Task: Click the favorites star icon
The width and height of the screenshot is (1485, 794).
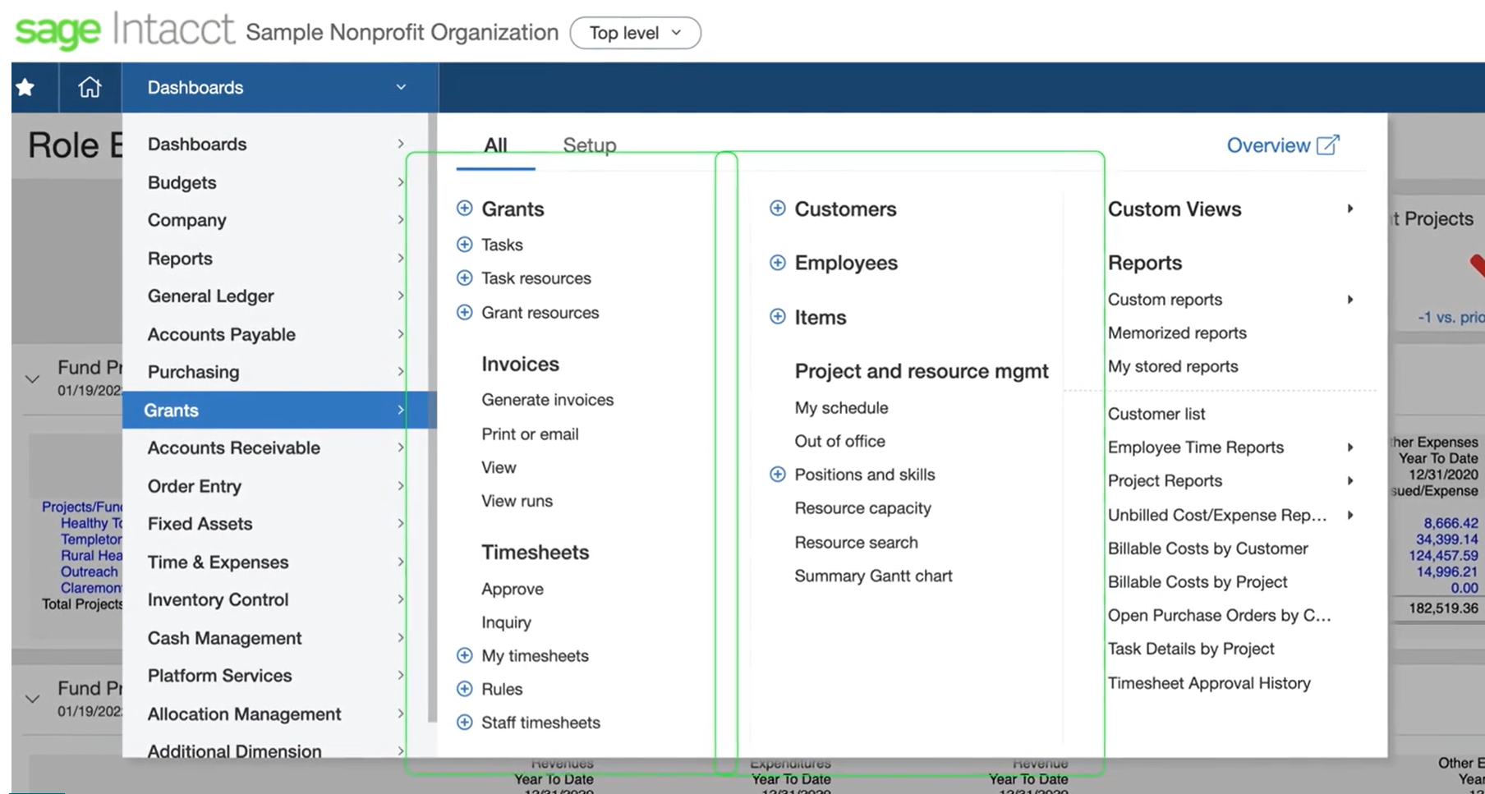Action: click(25, 87)
